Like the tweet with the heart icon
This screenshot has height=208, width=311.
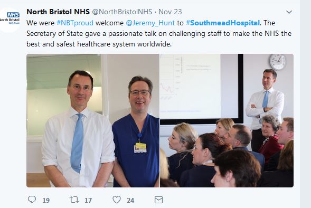(x=117, y=200)
